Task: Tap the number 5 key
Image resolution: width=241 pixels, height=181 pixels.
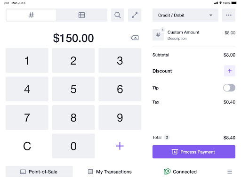Action: click(73, 89)
